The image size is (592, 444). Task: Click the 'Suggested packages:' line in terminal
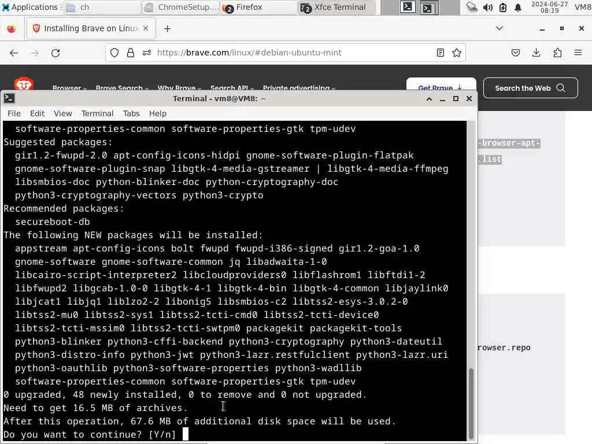(x=58, y=142)
